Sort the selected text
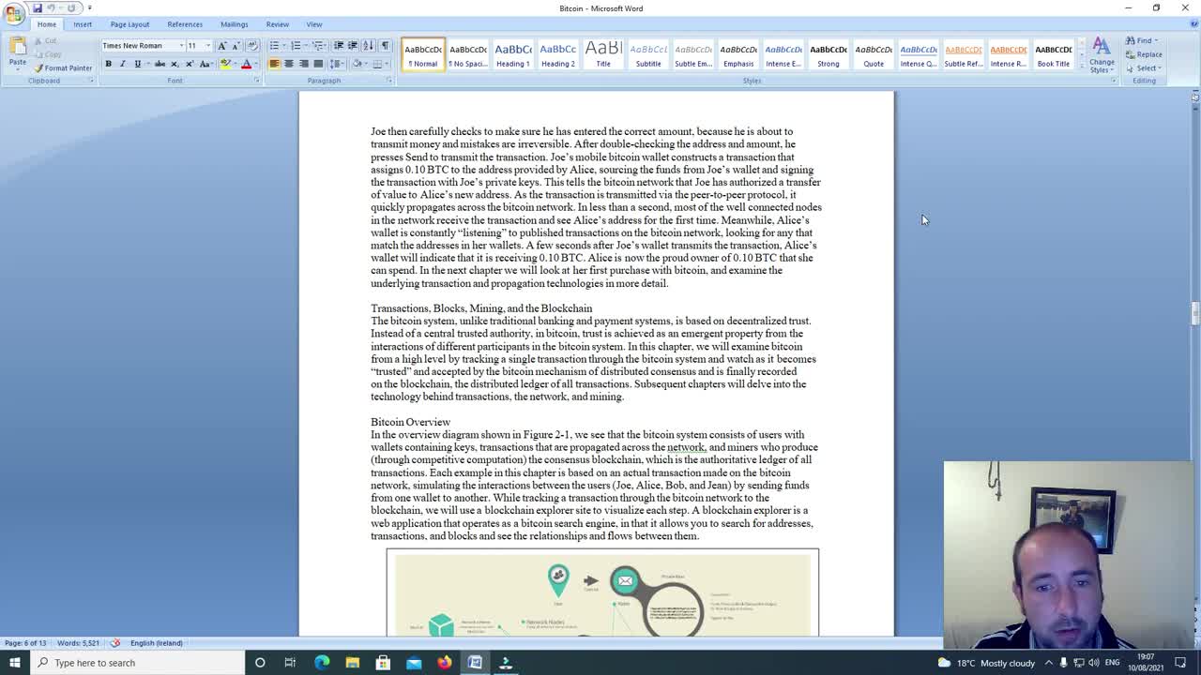Image resolution: width=1201 pixels, height=675 pixels. point(368,45)
